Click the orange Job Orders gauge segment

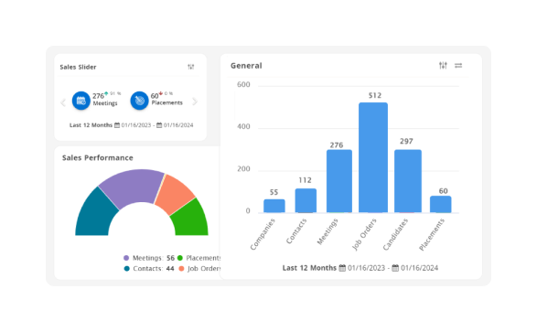coord(176,195)
